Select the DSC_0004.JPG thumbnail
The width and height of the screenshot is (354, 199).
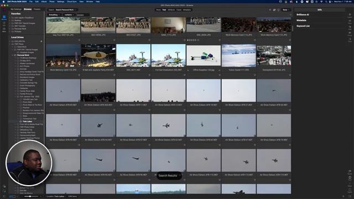204,25
